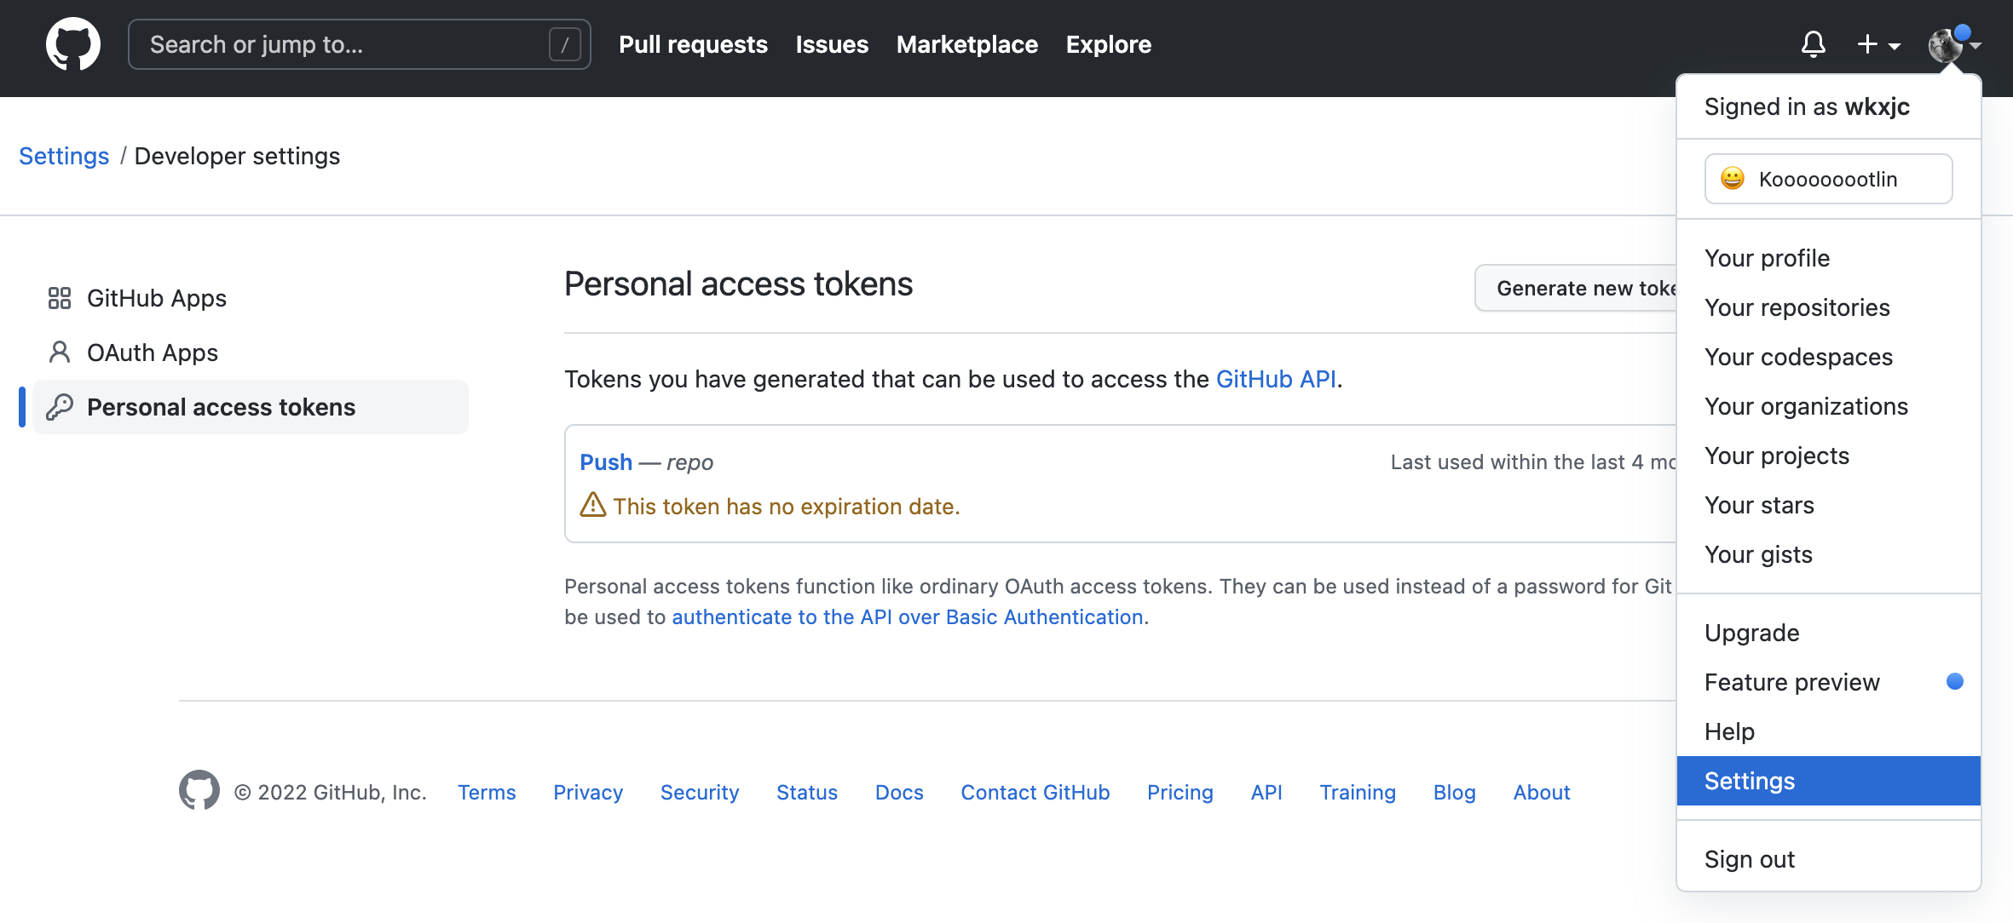
Task: Open Your repositories from the menu
Action: coord(1797,307)
